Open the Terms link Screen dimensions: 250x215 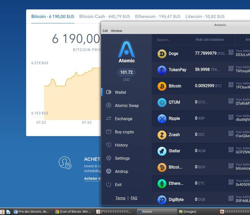tap(120, 198)
